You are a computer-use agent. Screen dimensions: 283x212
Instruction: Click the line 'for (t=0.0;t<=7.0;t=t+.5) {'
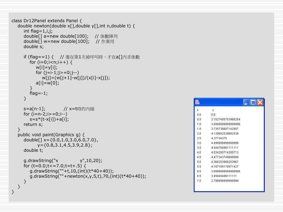point(55,166)
